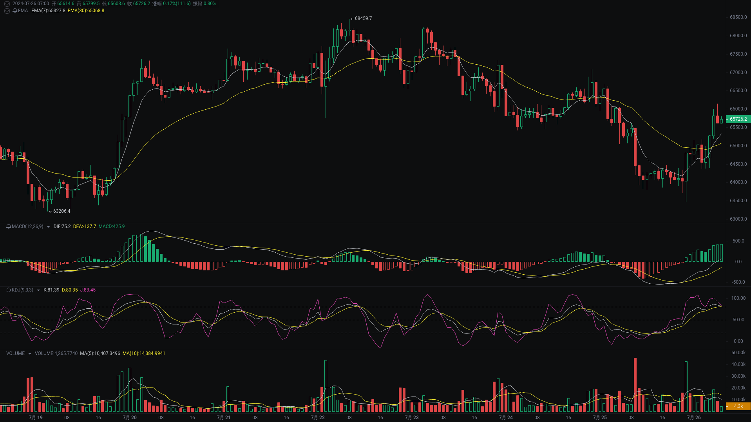Viewport: 751px width, 422px height.
Task: Click the DIF:75.2 value label
Action: [x=61, y=226]
